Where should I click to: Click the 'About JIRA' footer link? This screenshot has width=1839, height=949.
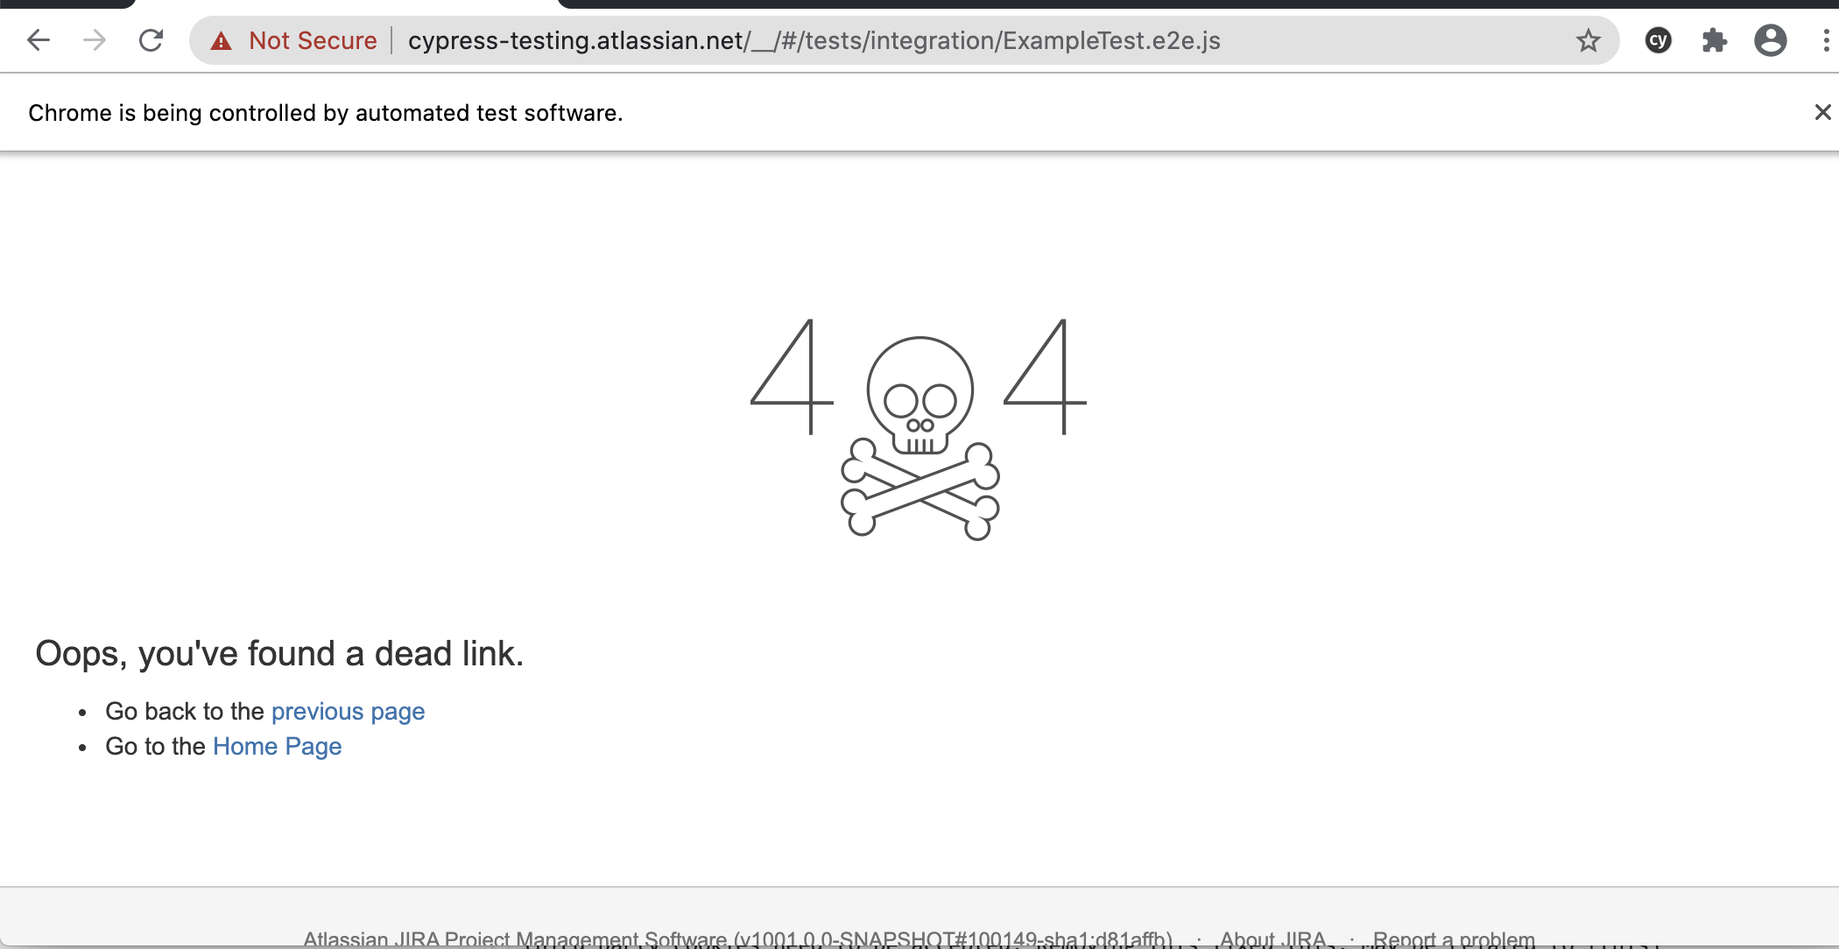click(1273, 939)
